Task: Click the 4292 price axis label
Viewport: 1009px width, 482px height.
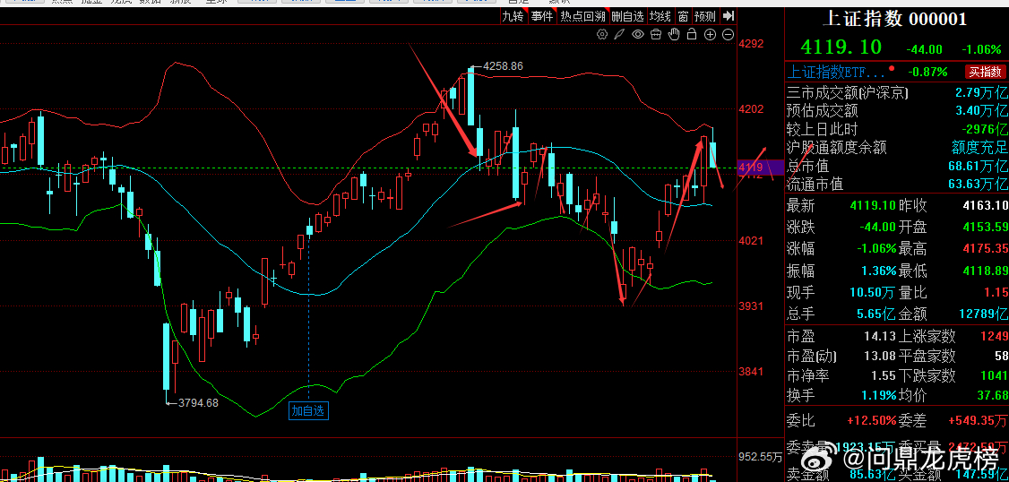Action: (x=752, y=44)
